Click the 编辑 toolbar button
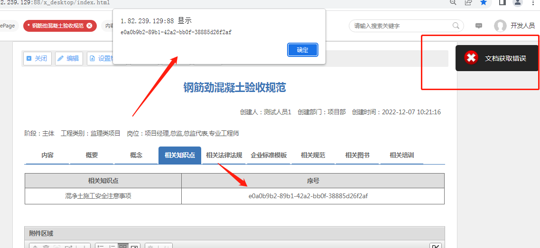 pyautogui.click(x=69, y=58)
